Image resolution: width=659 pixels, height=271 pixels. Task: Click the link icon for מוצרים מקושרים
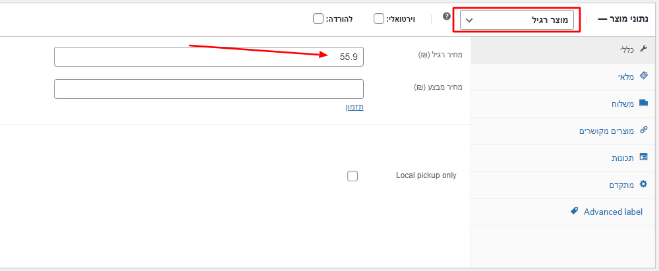click(644, 131)
